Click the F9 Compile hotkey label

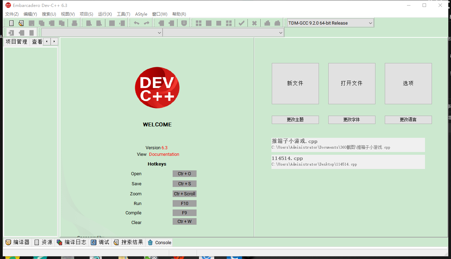coord(184,213)
